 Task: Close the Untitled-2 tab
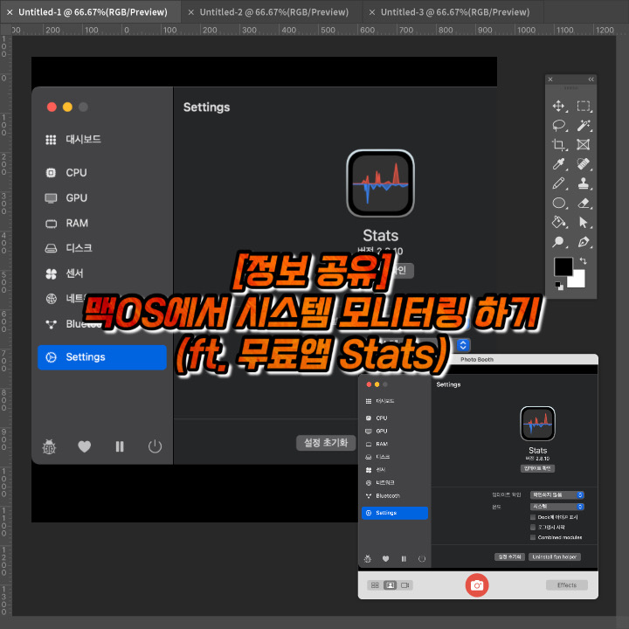[191, 12]
